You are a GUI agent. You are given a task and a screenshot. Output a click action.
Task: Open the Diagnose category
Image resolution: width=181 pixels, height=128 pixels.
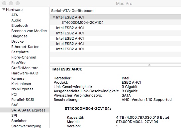[x=19, y=36]
